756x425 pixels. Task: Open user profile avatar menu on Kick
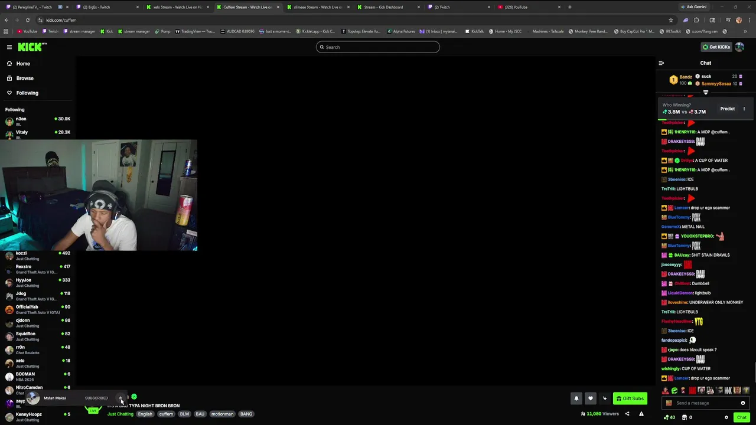[740, 47]
